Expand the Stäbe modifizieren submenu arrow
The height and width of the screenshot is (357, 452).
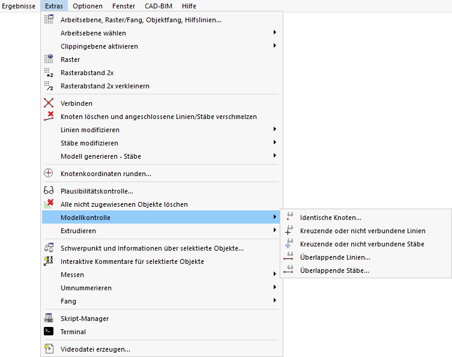275,142
